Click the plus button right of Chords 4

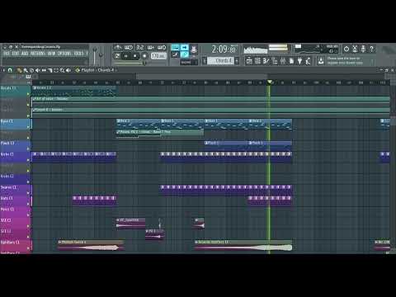click(237, 60)
